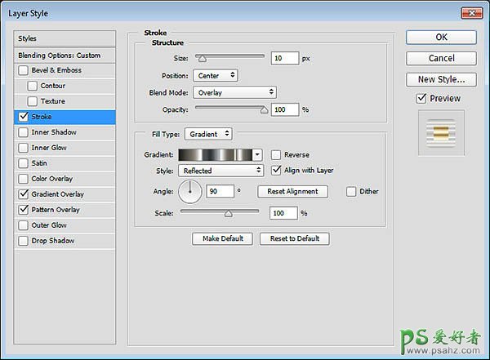The image size is (490, 360).
Task: Enable the Dither checkbox
Action: point(351,192)
